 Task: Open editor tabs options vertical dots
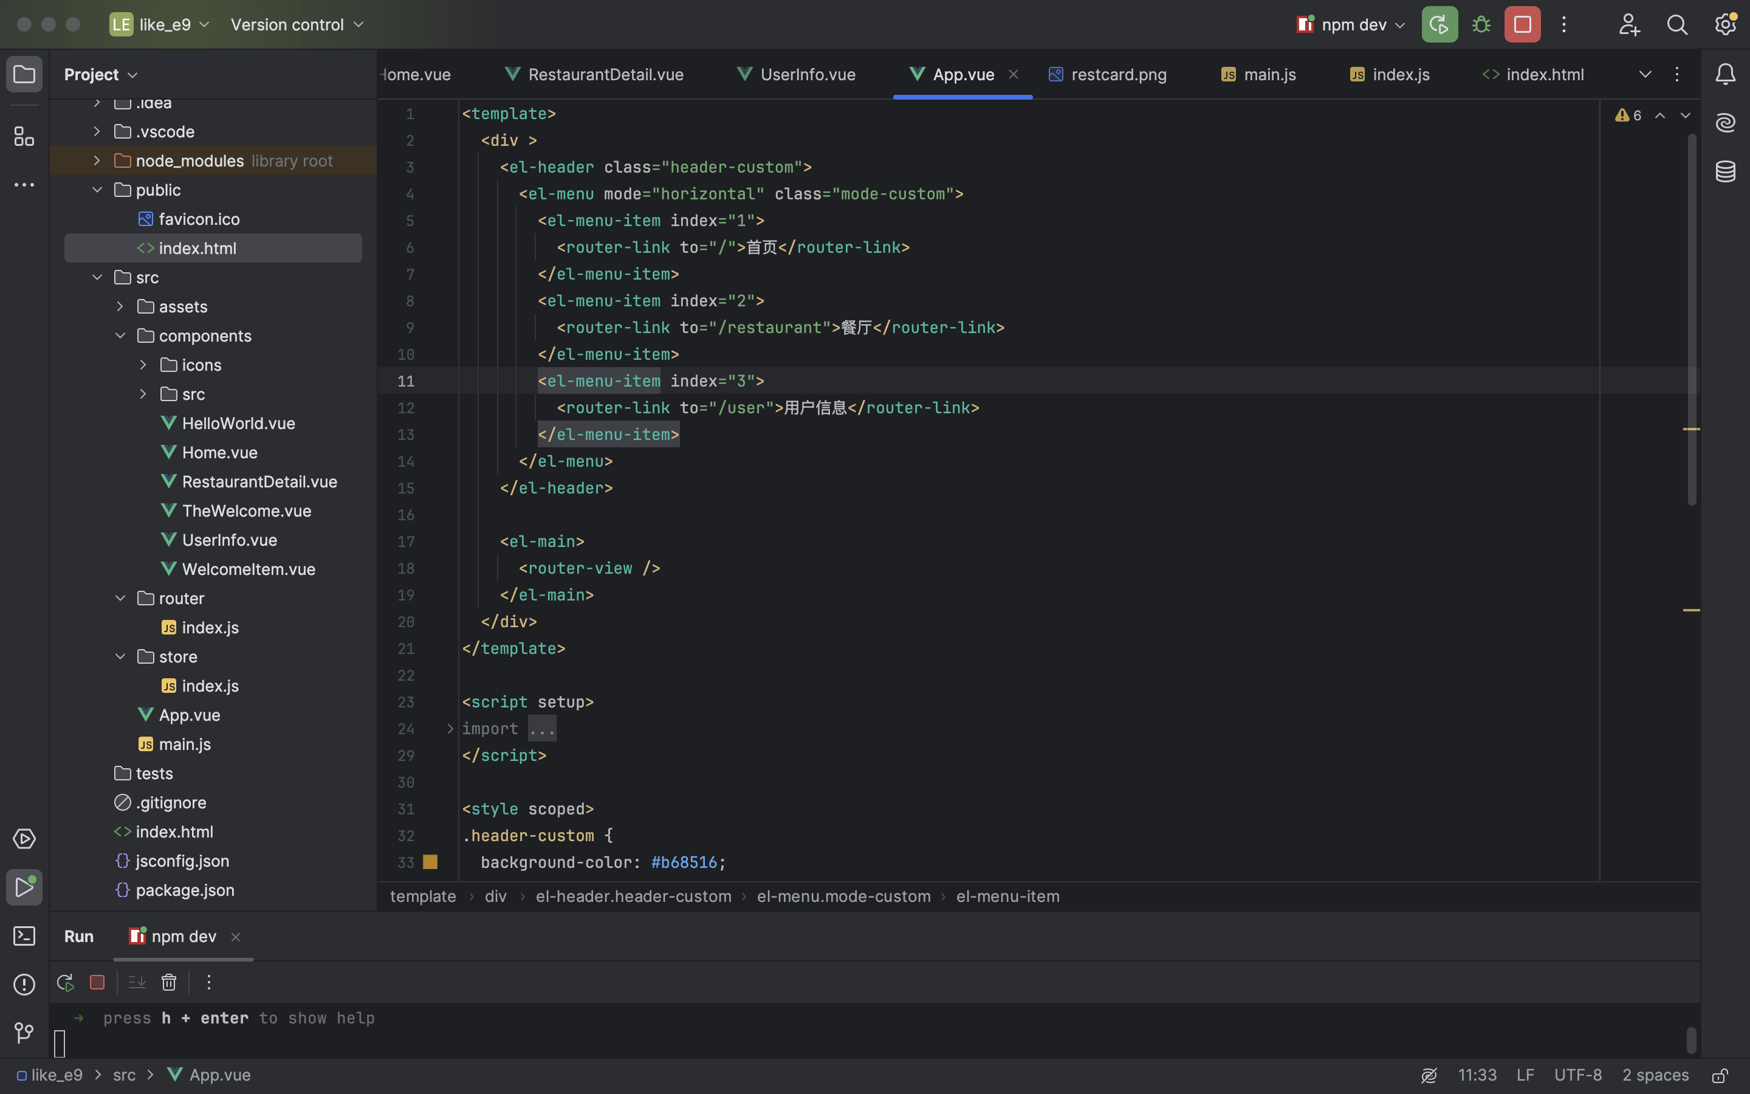coord(1676,74)
